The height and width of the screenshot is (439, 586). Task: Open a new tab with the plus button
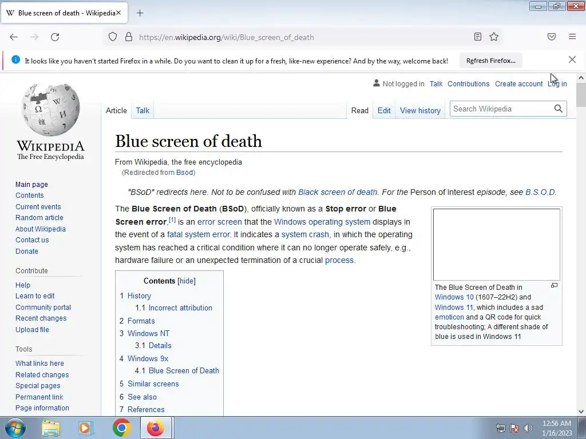click(140, 13)
